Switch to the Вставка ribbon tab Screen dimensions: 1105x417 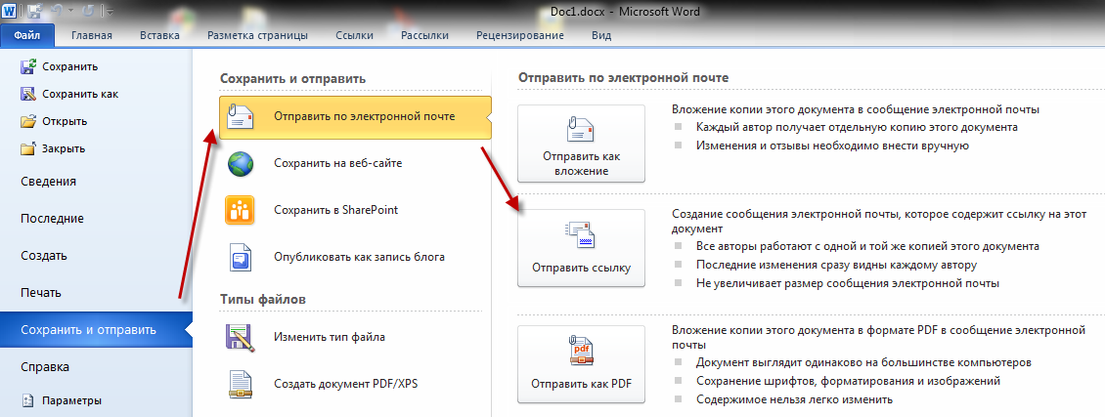(159, 35)
